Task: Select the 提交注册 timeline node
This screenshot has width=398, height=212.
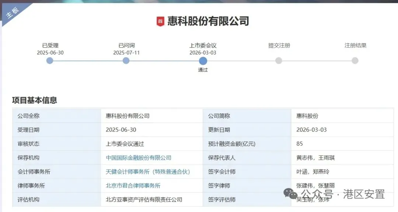Action: (x=279, y=61)
